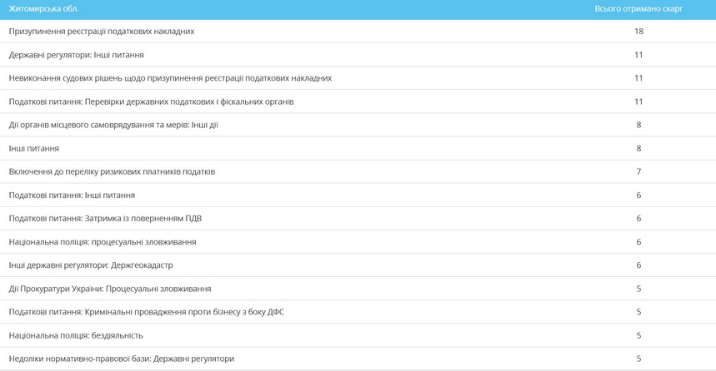Click the 'Житомирська обл.' column header
The image size is (716, 371).
[x=43, y=8]
